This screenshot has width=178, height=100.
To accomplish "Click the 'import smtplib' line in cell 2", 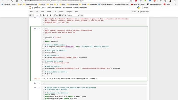I will click(51, 41).
